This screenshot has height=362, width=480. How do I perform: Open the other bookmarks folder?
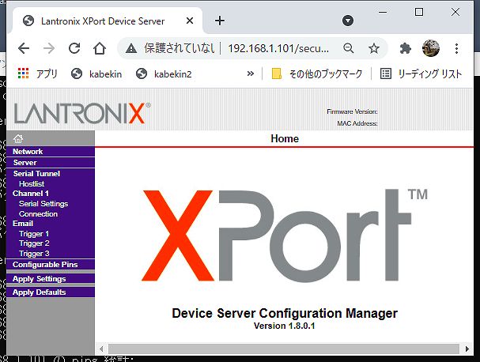pyautogui.click(x=317, y=74)
